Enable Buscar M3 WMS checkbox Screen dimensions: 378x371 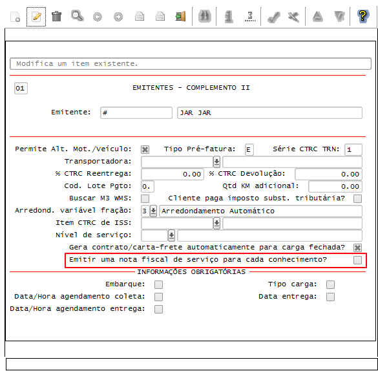145,198
